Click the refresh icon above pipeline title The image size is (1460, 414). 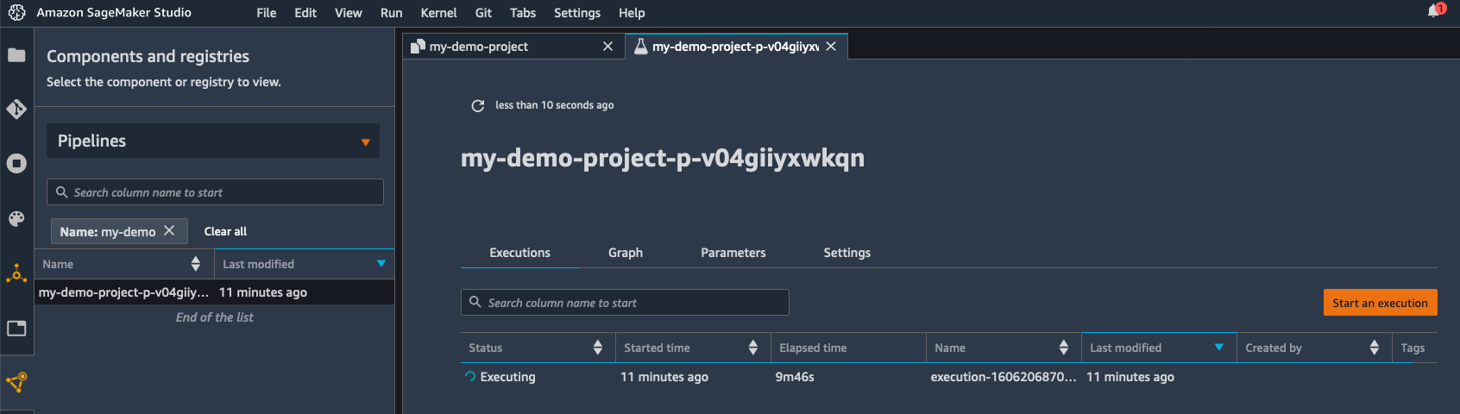pos(477,105)
